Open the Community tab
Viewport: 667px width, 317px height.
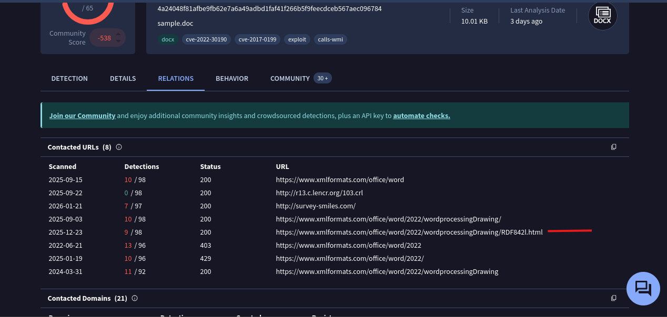(x=290, y=78)
